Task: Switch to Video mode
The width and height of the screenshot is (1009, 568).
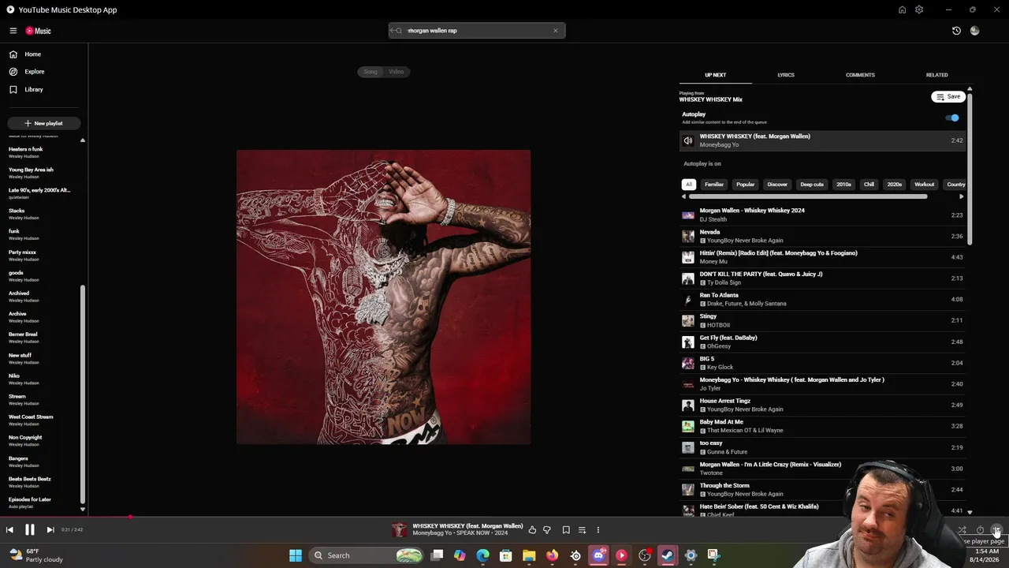Action: pos(396,72)
